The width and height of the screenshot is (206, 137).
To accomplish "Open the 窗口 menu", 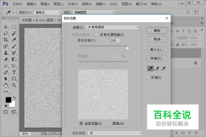I will 141,4.
